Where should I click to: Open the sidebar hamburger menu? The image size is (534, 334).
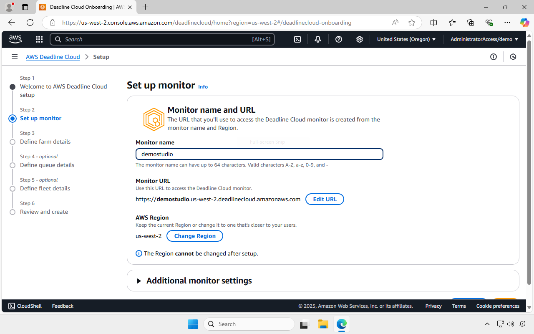pos(15,56)
